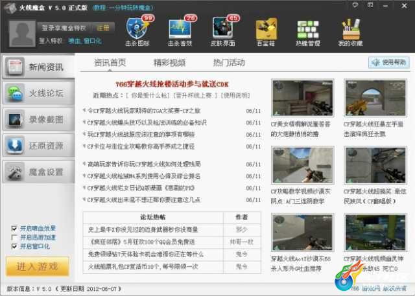Screen dimensions: 415x296
Task: Click the user avatar picture
Action: [22, 34]
